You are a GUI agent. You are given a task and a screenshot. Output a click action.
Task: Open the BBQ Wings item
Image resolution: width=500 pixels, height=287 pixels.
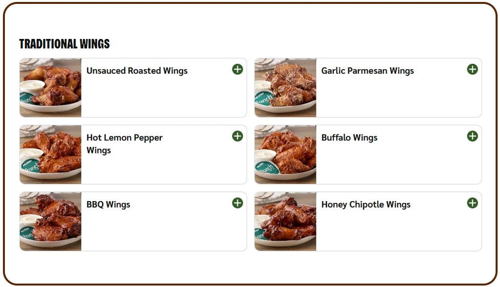pos(108,204)
